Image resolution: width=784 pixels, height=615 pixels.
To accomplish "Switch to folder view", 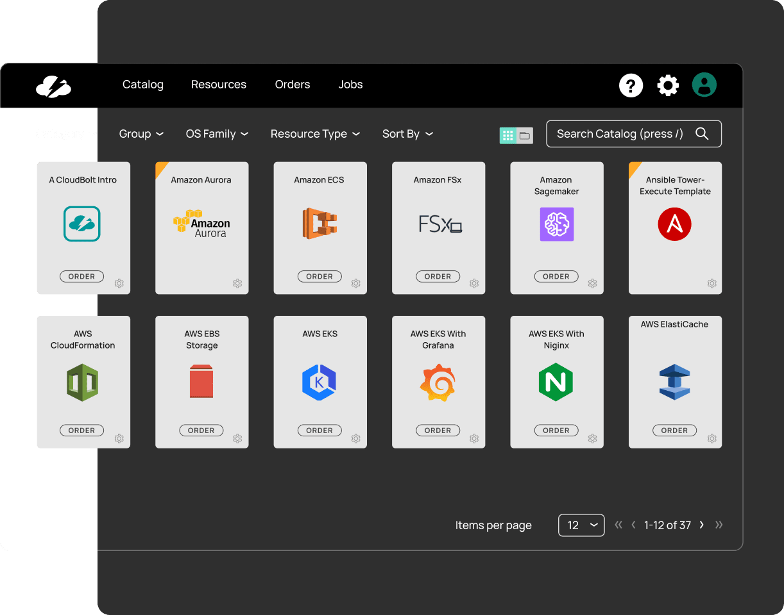I will tap(525, 135).
